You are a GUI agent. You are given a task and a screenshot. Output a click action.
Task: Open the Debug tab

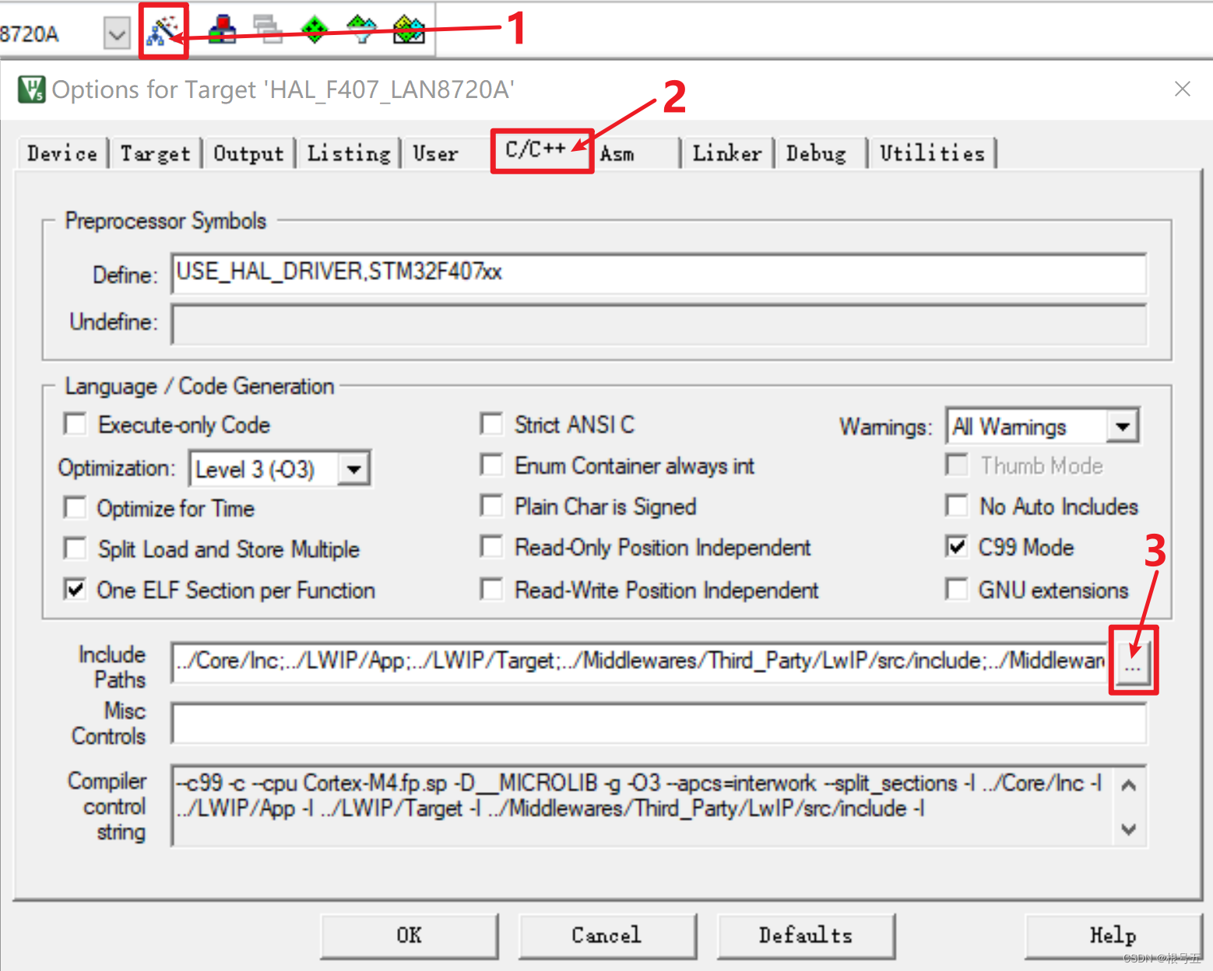[x=816, y=153]
